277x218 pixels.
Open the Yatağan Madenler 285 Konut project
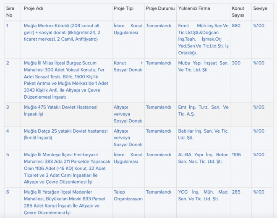(x=64, y=202)
